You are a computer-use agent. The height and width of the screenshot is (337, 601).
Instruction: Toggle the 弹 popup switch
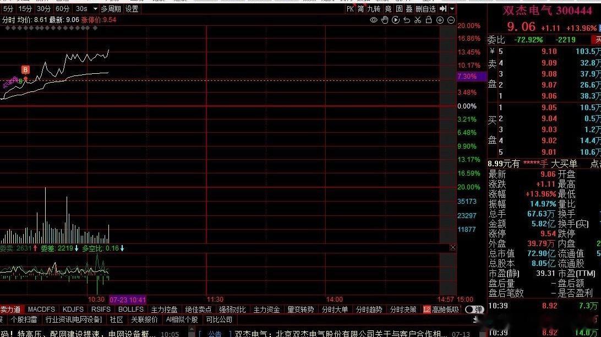(x=474, y=309)
